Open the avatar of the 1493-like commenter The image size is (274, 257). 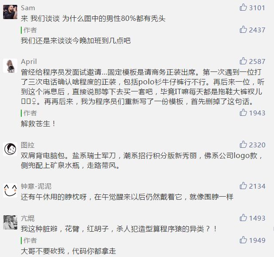[x=10, y=222]
